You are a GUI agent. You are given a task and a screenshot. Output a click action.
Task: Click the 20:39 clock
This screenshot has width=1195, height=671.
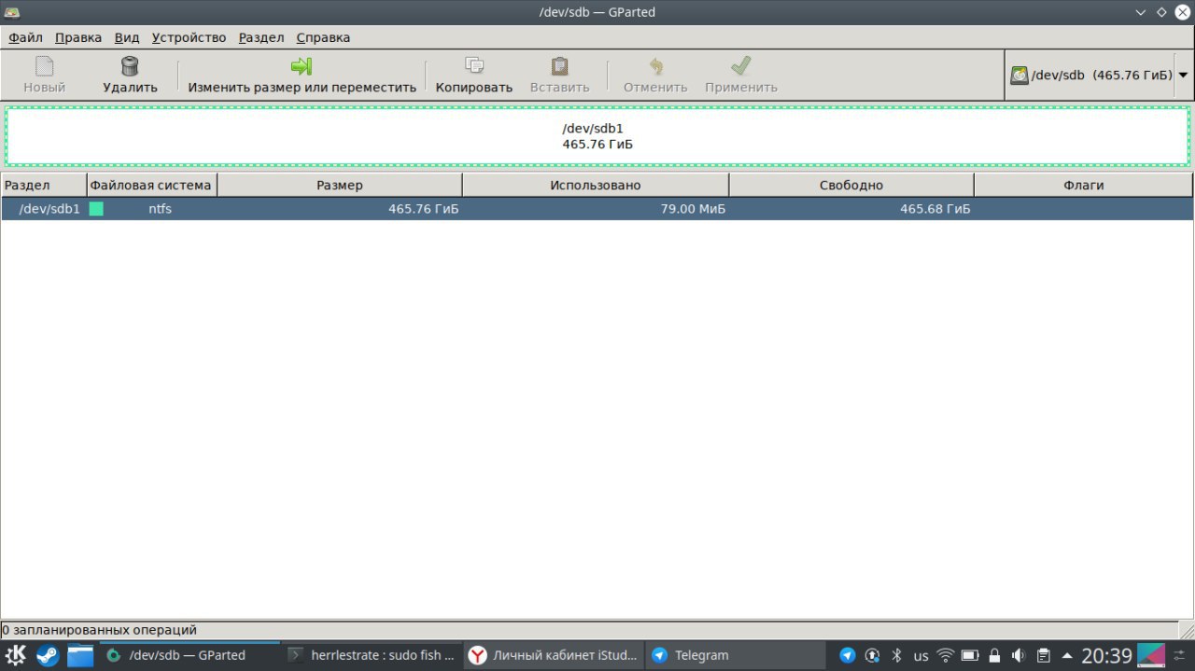pyautogui.click(x=1107, y=655)
